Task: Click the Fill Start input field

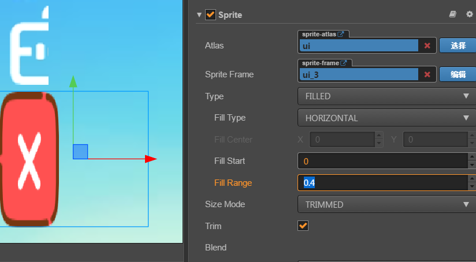Action: 381,161
